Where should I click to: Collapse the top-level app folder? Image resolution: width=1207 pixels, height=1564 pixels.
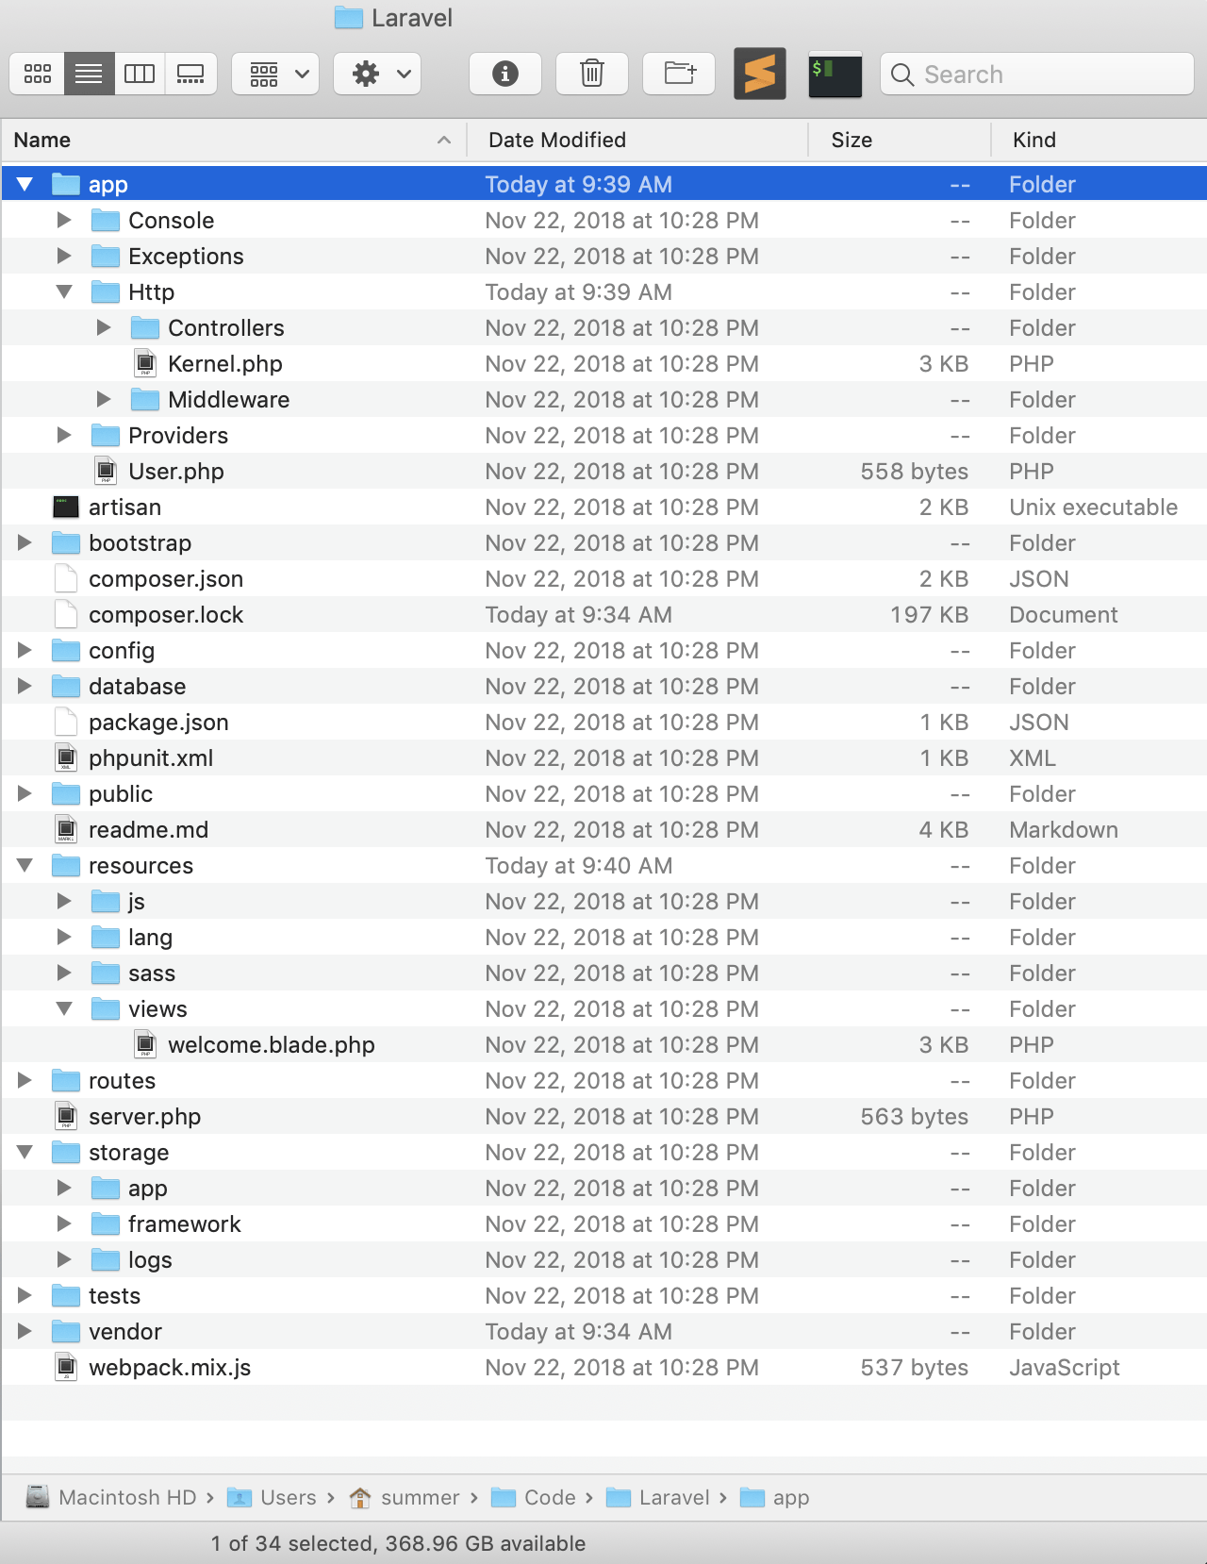click(x=25, y=184)
